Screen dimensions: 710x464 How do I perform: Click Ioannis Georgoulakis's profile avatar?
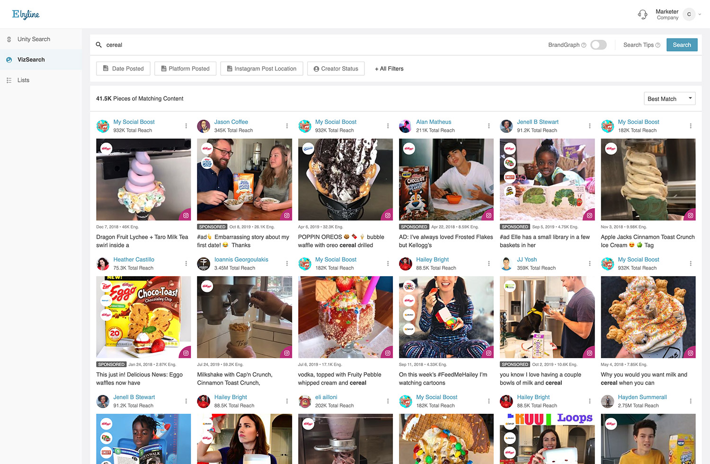click(x=204, y=264)
